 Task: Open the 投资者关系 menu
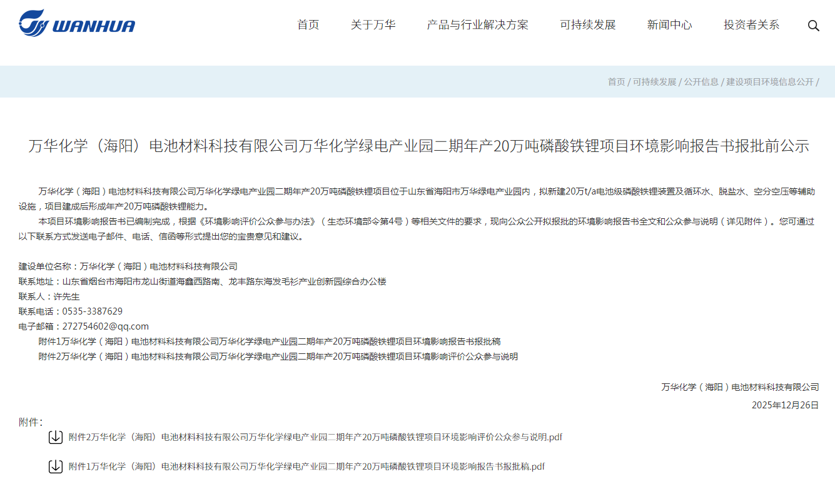pos(752,25)
